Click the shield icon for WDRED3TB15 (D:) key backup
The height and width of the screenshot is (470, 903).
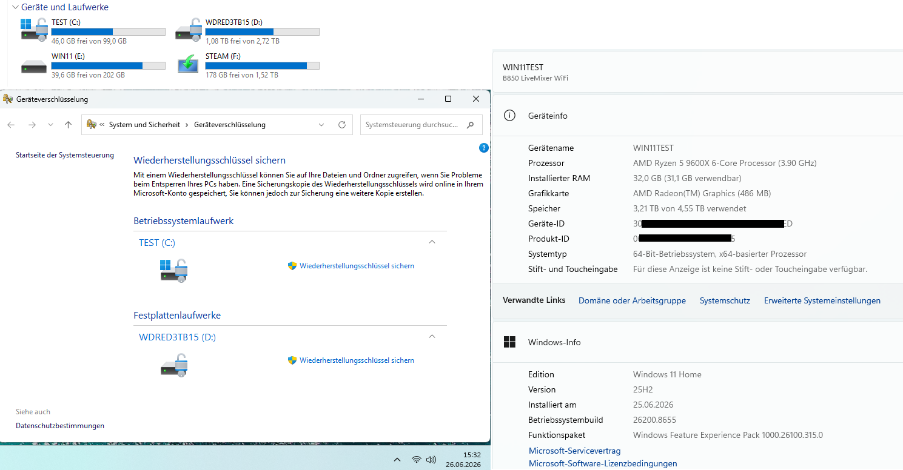click(292, 360)
